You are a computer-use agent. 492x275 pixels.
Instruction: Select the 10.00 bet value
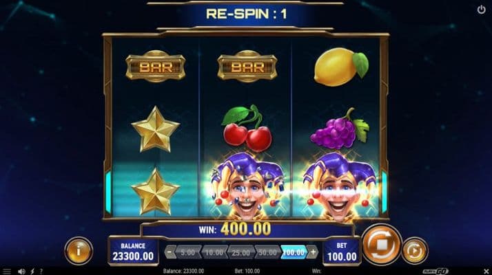point(214,252)
